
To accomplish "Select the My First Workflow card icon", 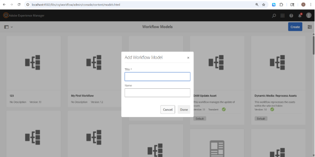I will tap(94, 62).
